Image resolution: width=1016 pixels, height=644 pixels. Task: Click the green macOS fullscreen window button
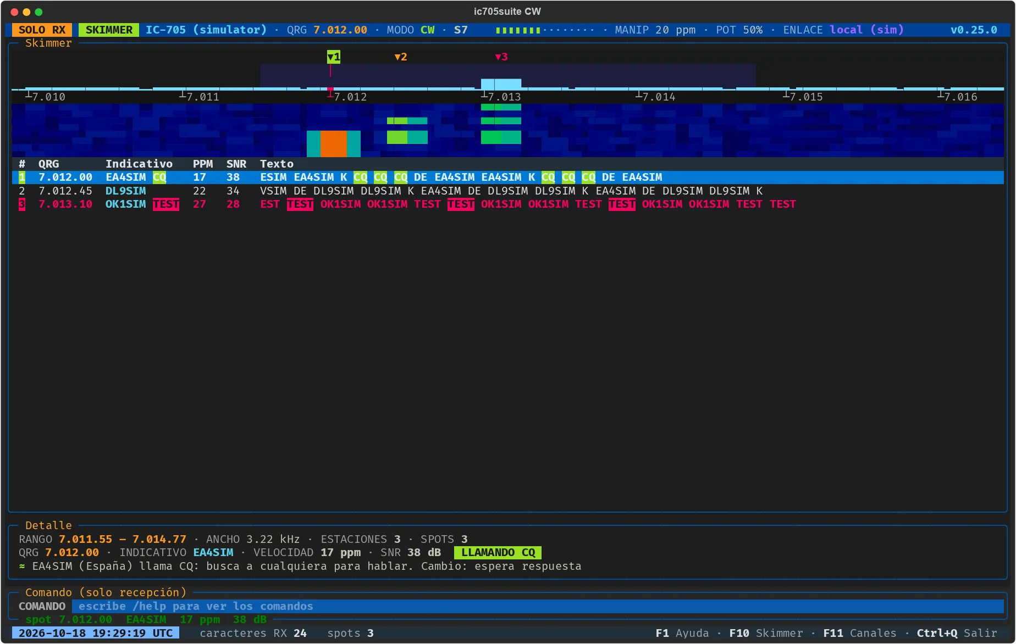pos(38,12)
